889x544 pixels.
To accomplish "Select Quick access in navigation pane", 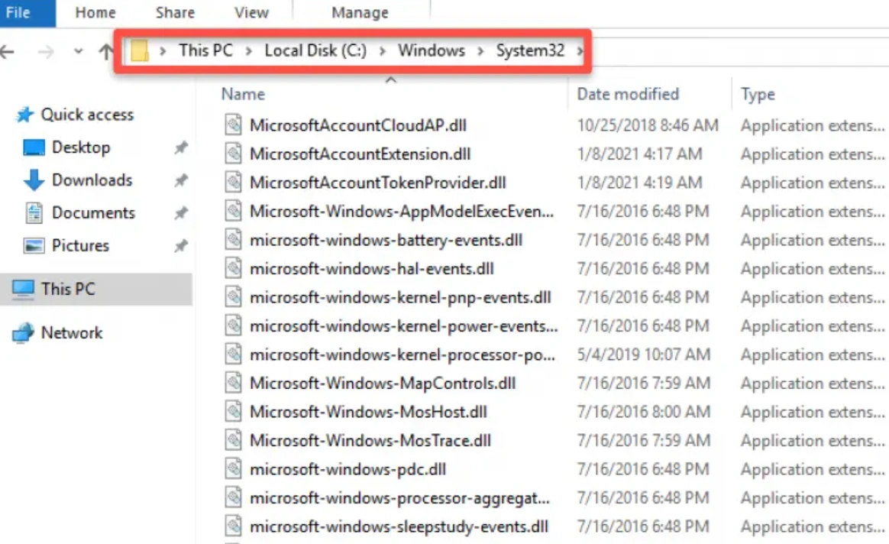I will point(87,115).
